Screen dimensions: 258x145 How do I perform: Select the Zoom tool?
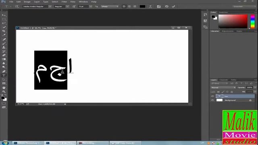pos(4,91)
